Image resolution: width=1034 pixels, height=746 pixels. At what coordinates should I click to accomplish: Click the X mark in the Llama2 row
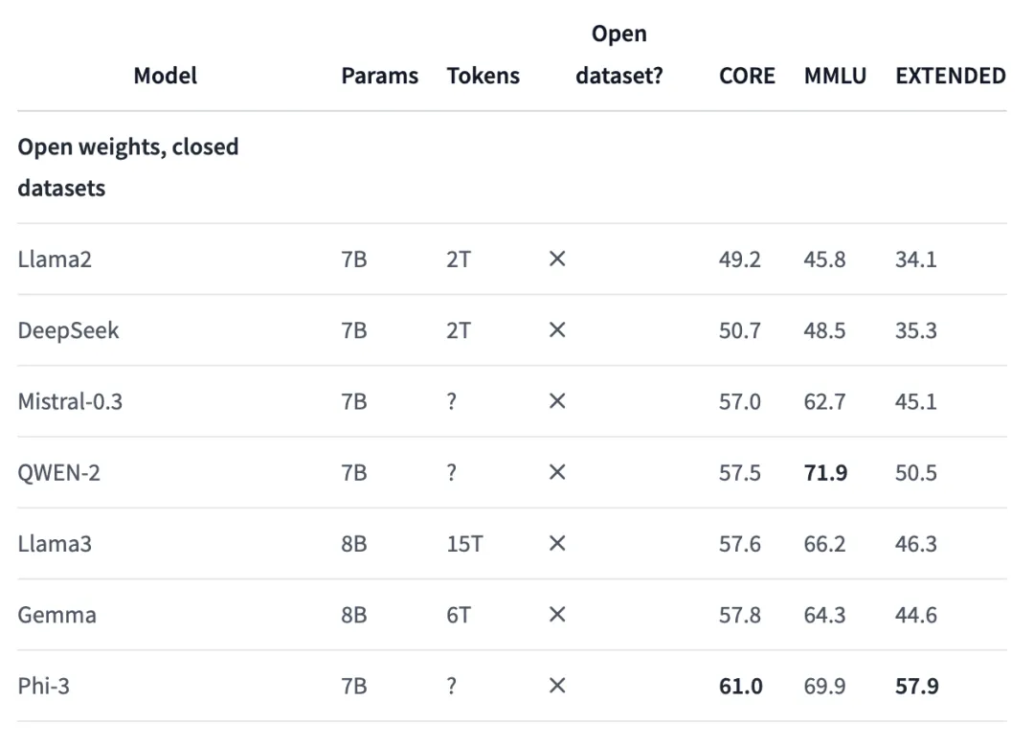(557, 260)
